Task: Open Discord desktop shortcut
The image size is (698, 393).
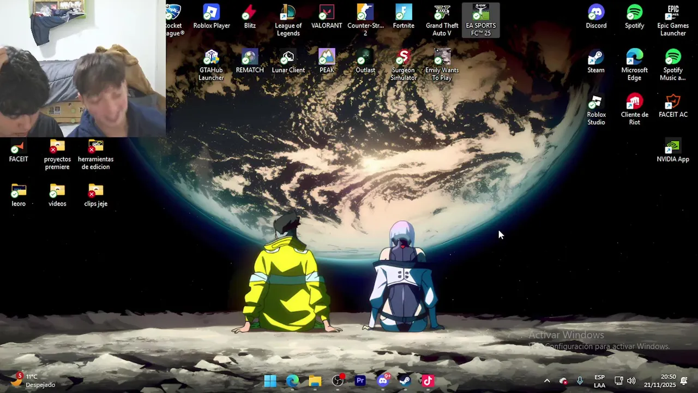Action: point(596,17)
